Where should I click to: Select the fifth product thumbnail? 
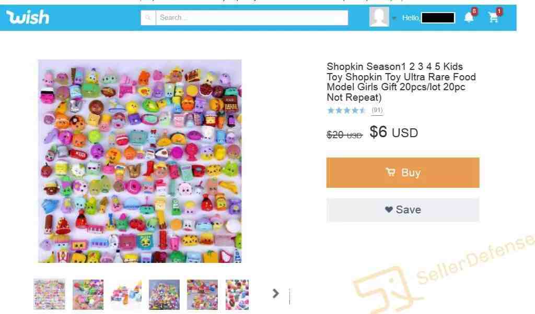tap(202, 295)
